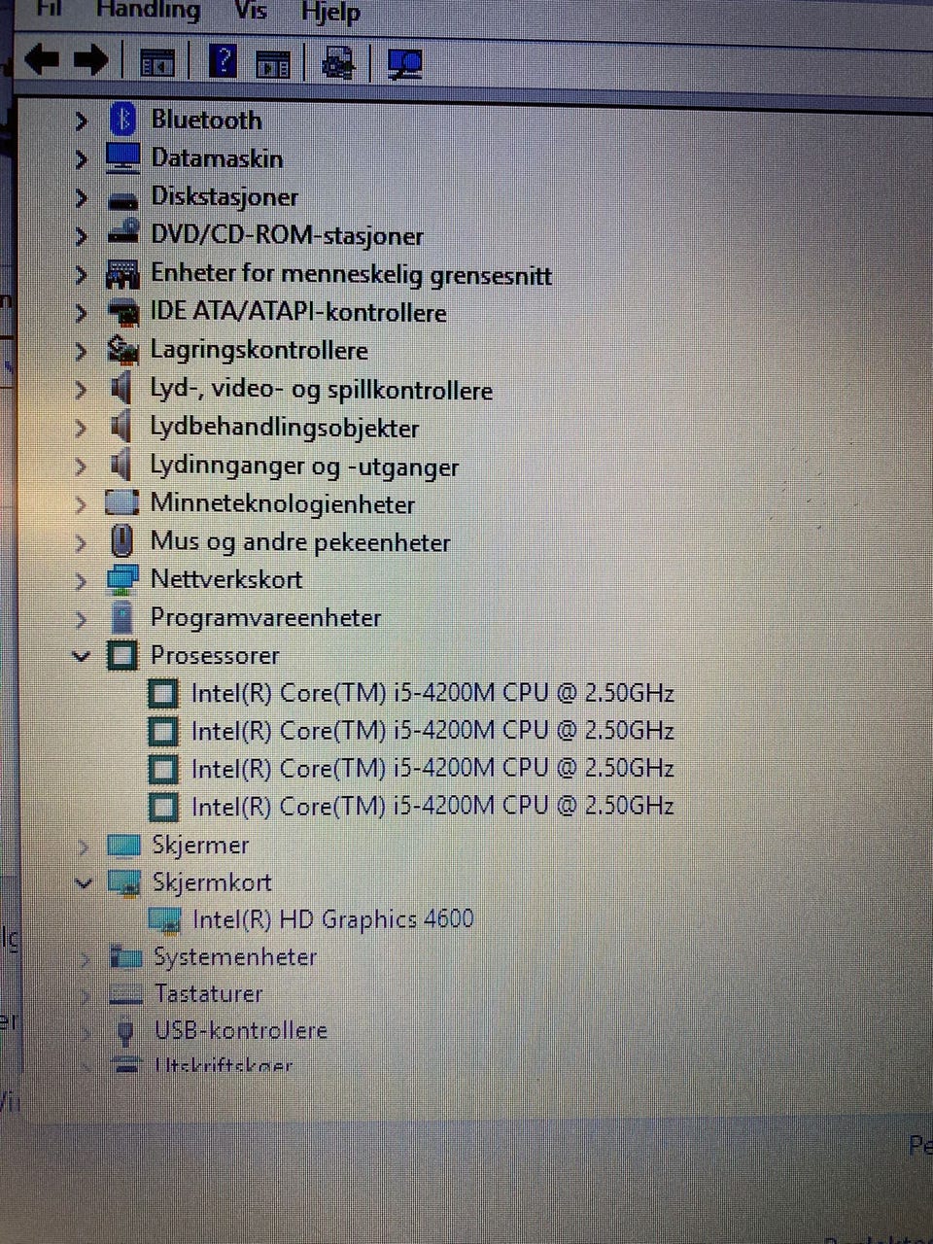Screen dimensions: 933x1244
Task: Click the Datamaskin computer icon
Action: (x=122, y=157)
